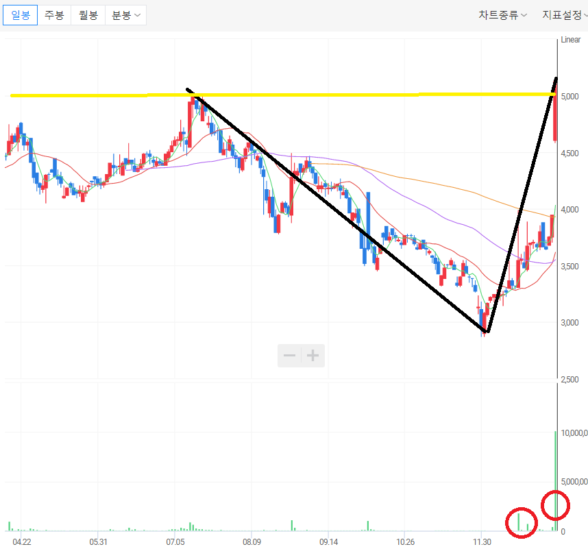Open the 차트종류 chart type dropdown

[x=502, y=15]
